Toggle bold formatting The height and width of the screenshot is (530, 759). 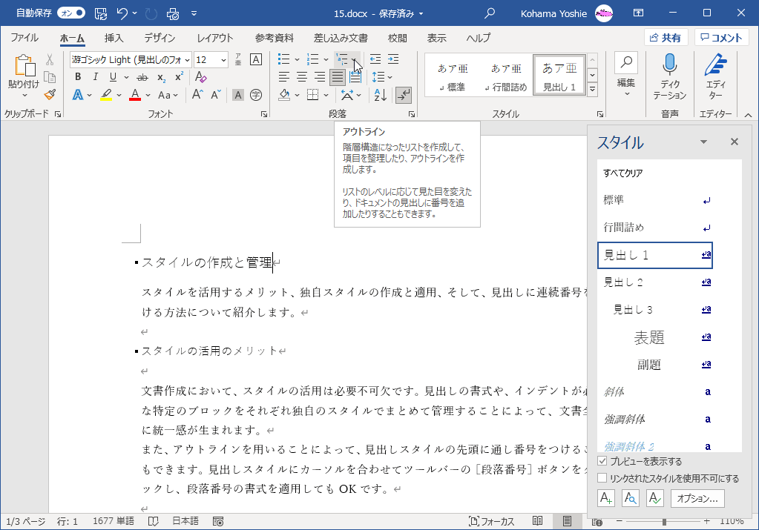point(77,76)
